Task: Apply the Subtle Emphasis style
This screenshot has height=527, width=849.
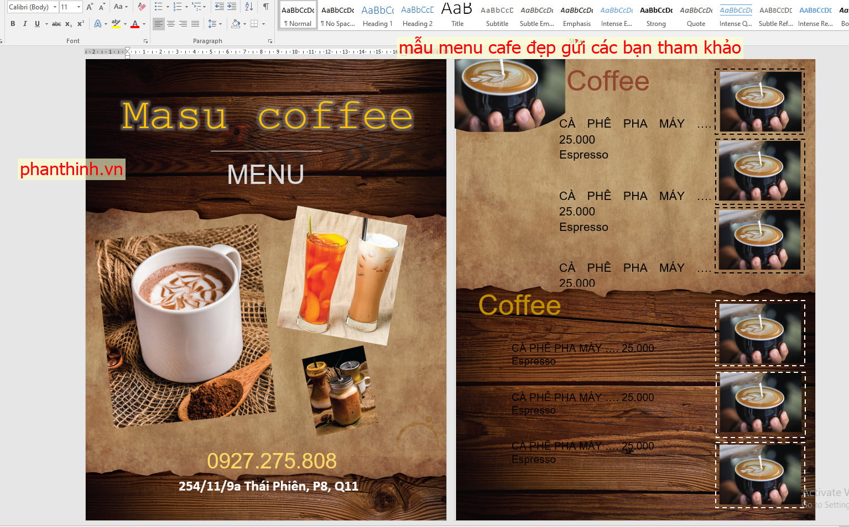Action: pyautogui.click(x=537, y=15)
